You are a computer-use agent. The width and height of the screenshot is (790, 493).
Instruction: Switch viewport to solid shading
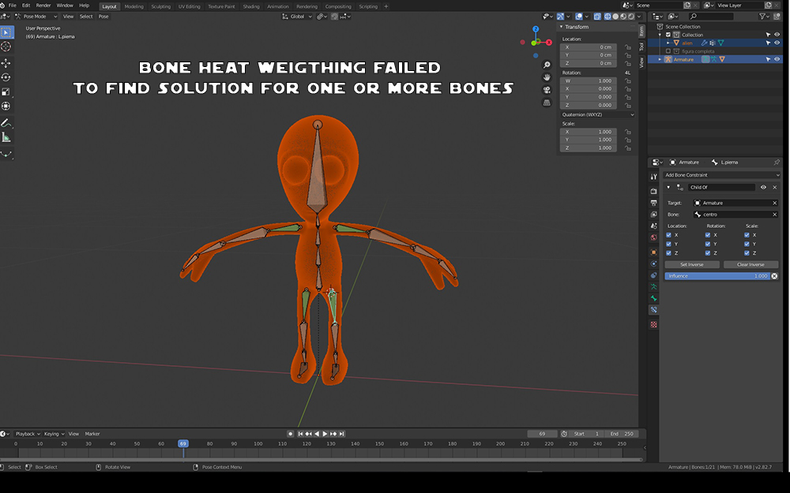615,17
